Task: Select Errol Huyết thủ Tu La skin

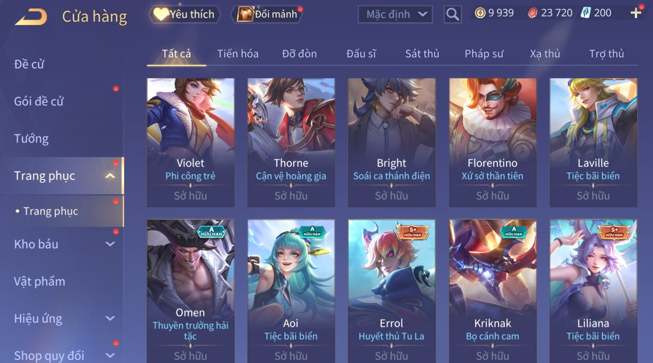Action: click(x=392, y=291)
